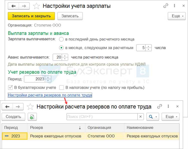
Task: Decrease Период year down arrow
Action: point(48,80)
